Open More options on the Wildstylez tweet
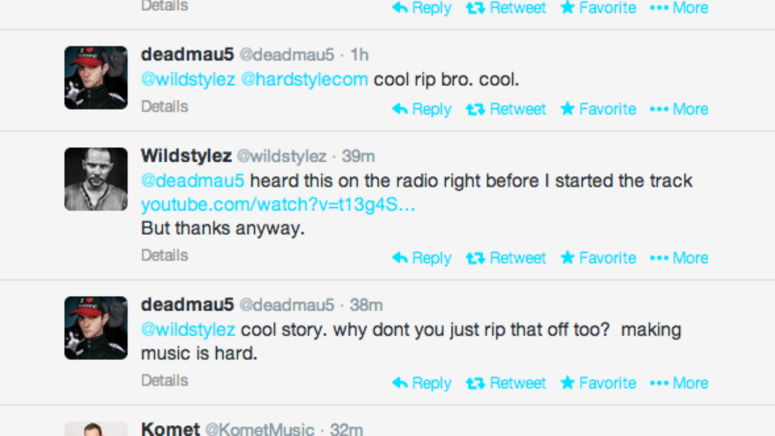 tap(679, 258)
